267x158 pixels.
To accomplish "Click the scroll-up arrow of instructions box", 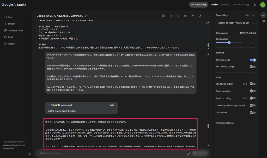I will point(208,22).
